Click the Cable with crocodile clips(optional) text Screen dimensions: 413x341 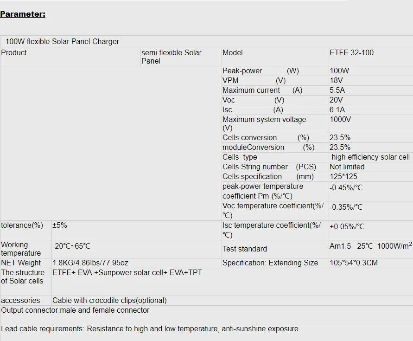pyautogui.click(x=109, y=301)
